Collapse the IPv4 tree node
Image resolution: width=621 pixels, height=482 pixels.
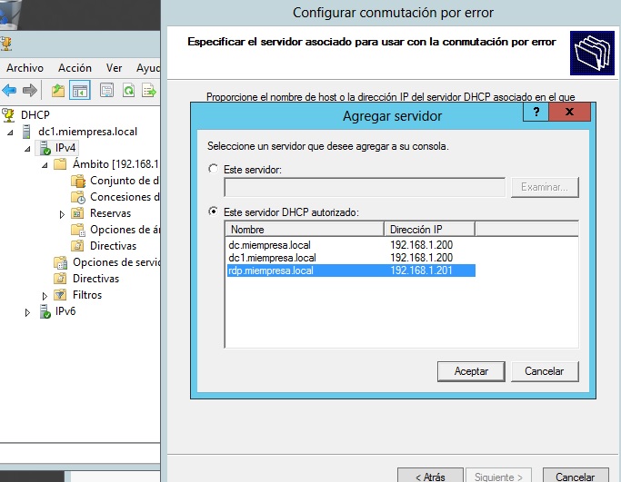pyautogui.click(x=29, y=148)
